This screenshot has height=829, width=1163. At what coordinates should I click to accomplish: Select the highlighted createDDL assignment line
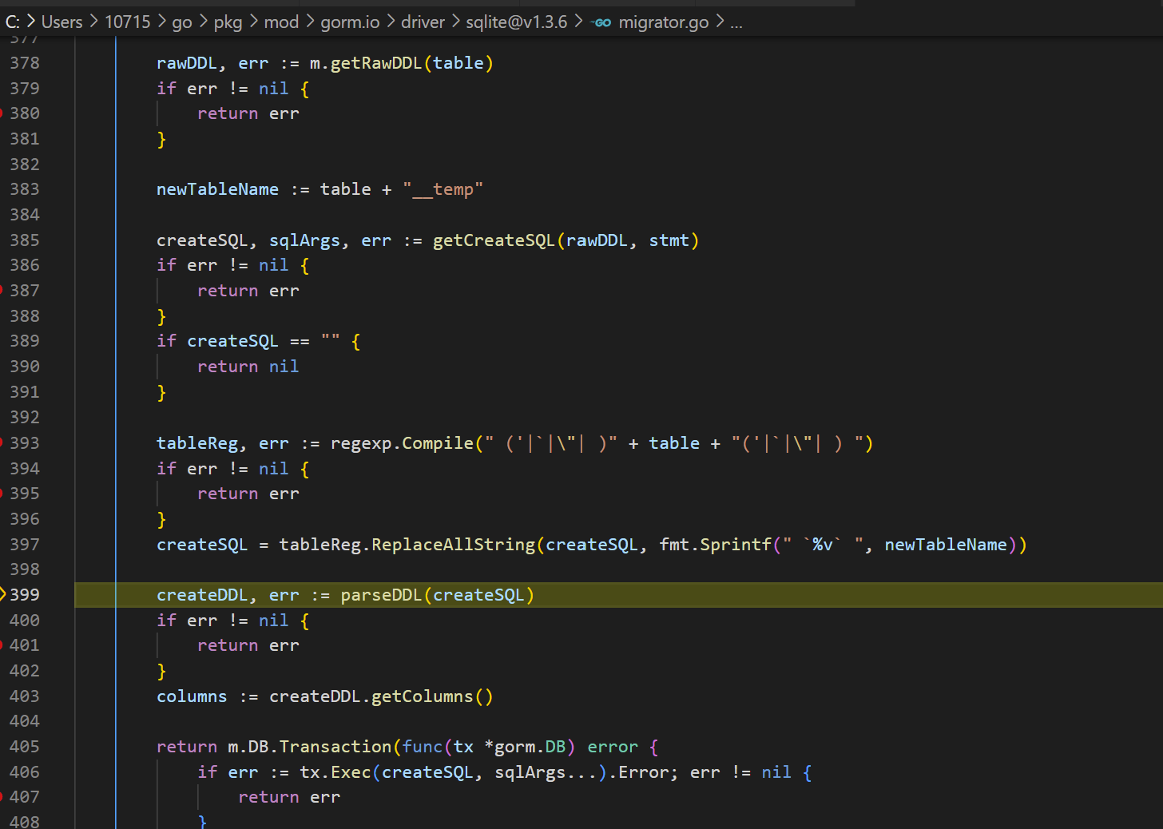tap(343, 594)
